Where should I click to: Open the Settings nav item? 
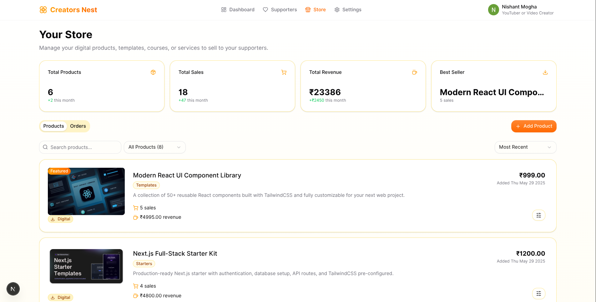coord(348,10)
